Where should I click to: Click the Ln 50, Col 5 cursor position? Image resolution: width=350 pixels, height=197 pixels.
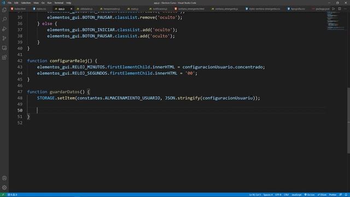click(255, 195)
